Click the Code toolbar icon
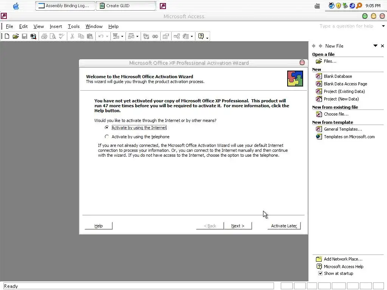Screen dimensions: 387x290 (146, 37)
